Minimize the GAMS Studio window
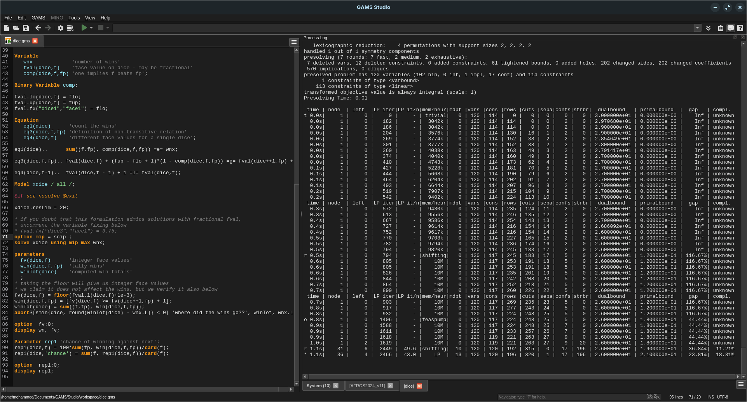747x402 pixels. 715,7
